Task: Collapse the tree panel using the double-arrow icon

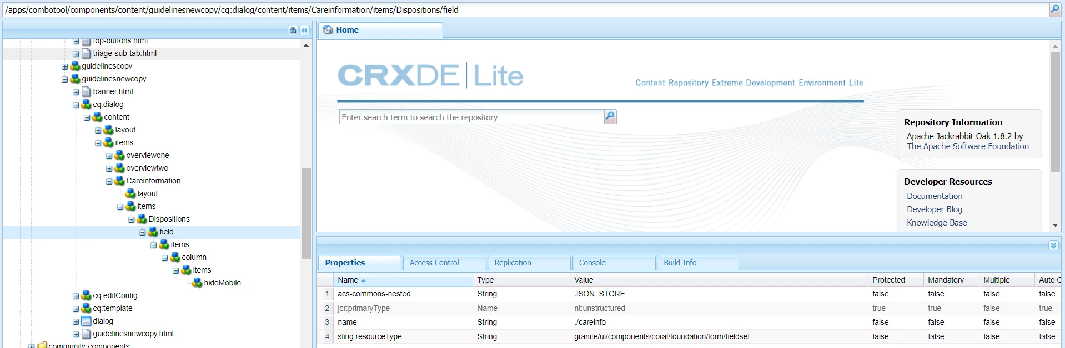Action: pos(304,30)
